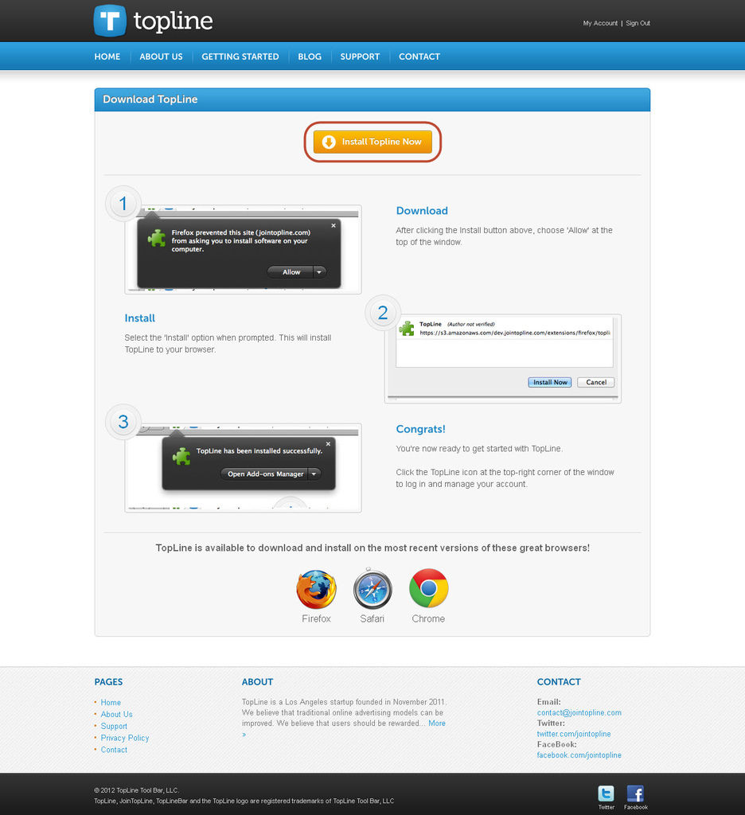Open the Blog navigation item
745x815 pixels.
point(310,57)
